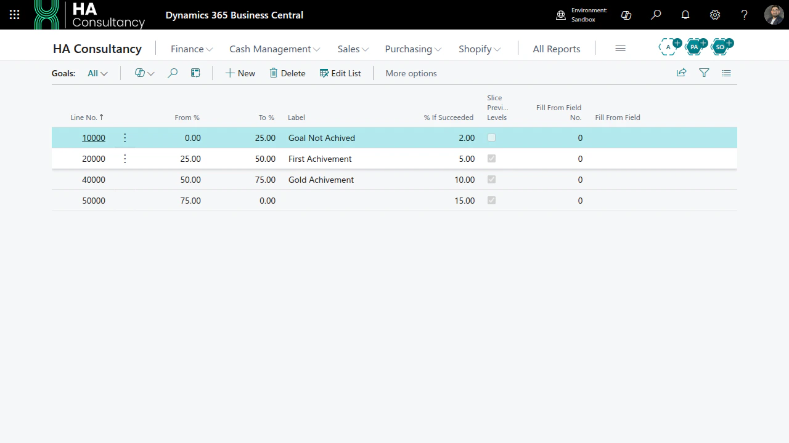Screen dimensions: 789x443
Task: Open the hamburger navigation menu
Action: [620, 49]
